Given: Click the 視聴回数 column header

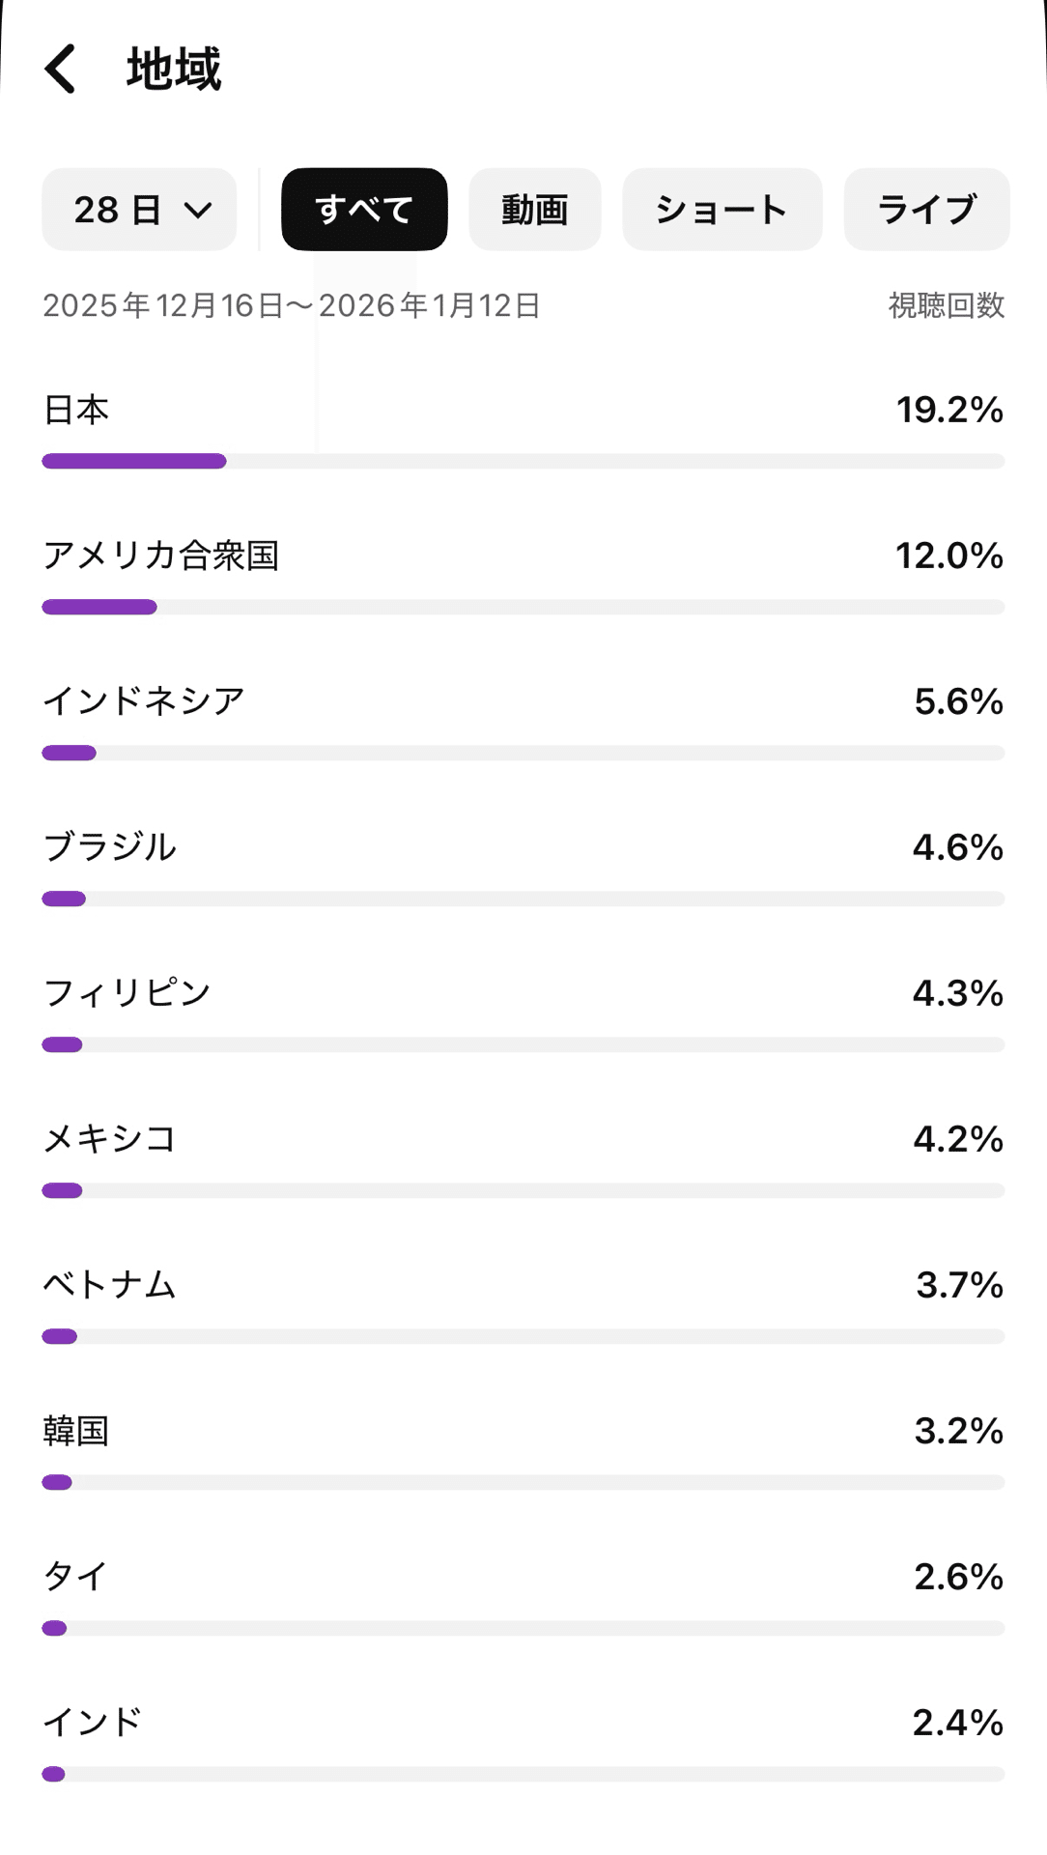Looking at the screenshot, I should 947,305.
